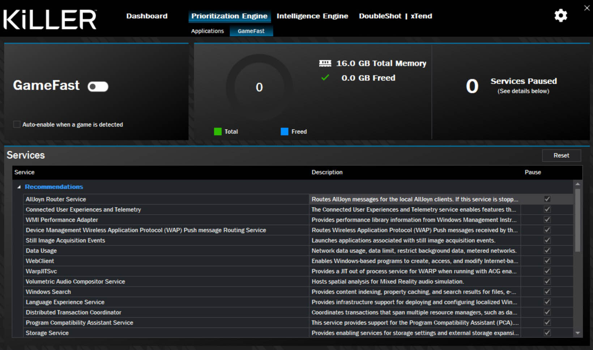The width and height of the screenshot is (593, 350).
Task: Sort by the Description column header
Action: [x=327, y=172]
